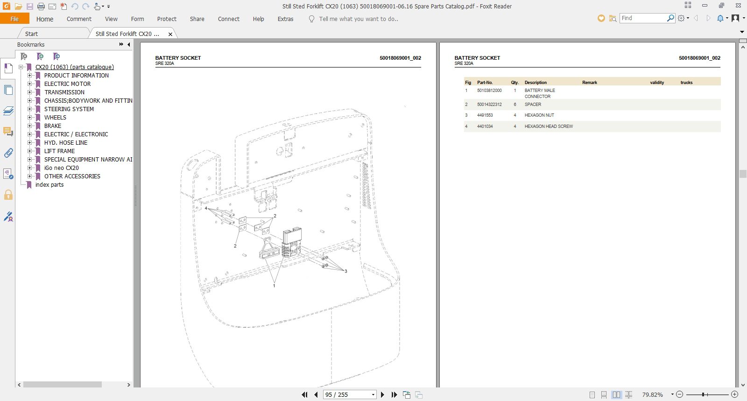
Task: Open the Comments panel in the sidebar
Action: 8,132
